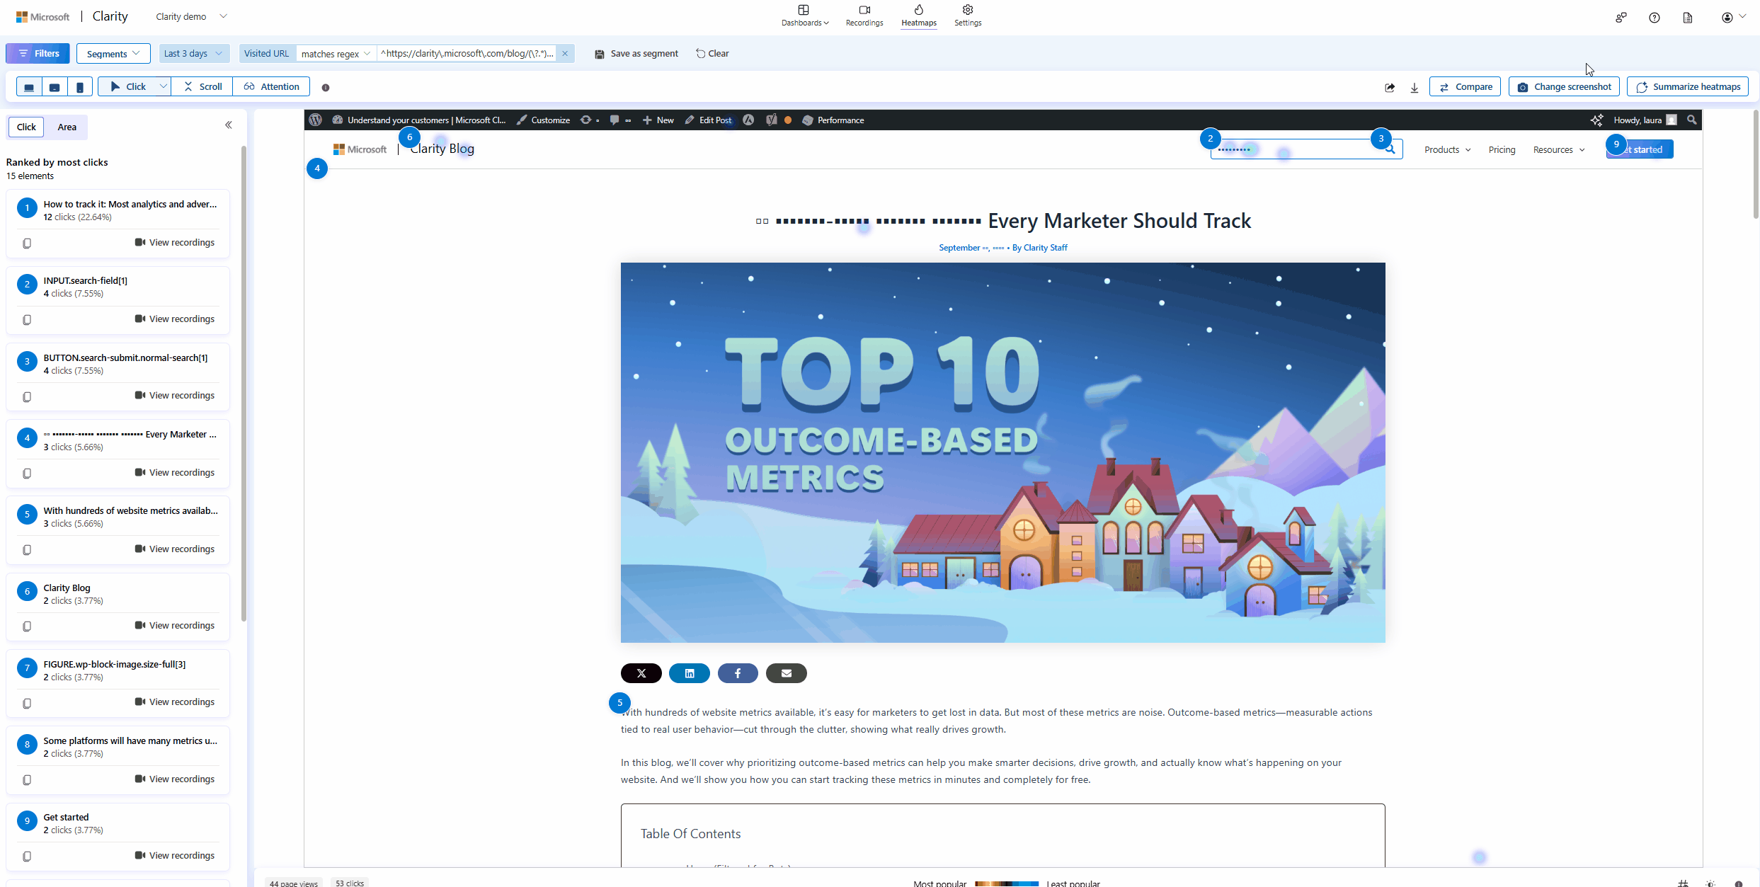
Task: Share the article via Facebook button
Action: 738,673
